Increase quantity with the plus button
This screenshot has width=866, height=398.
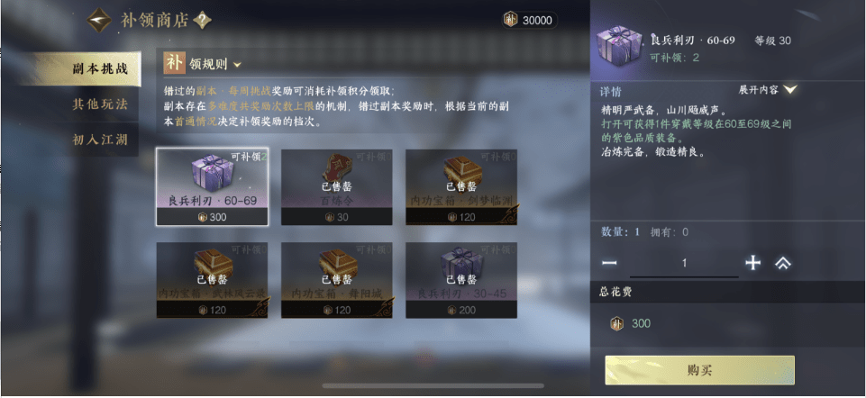752,263
